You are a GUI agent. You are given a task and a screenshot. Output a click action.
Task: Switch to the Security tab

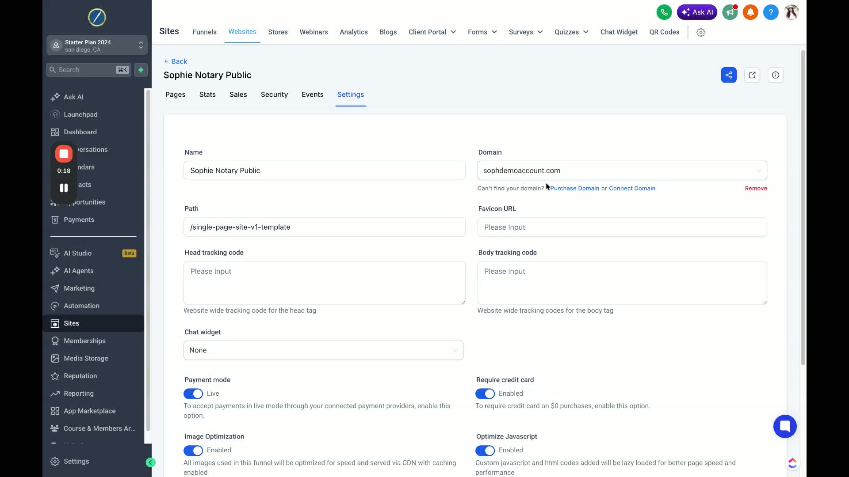(274, 95)
